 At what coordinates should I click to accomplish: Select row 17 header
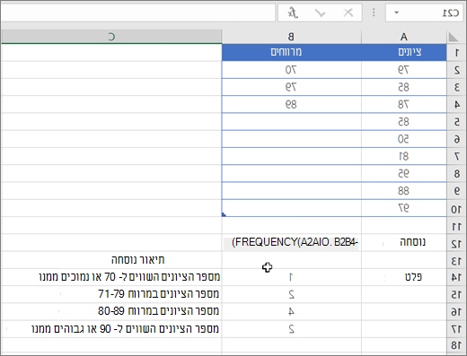coord(456,329)
